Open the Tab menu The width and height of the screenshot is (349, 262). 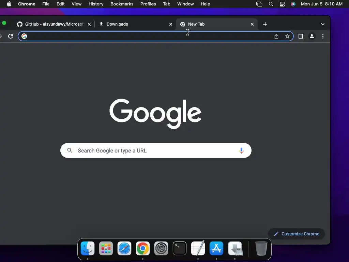click(x=166, y=4)
